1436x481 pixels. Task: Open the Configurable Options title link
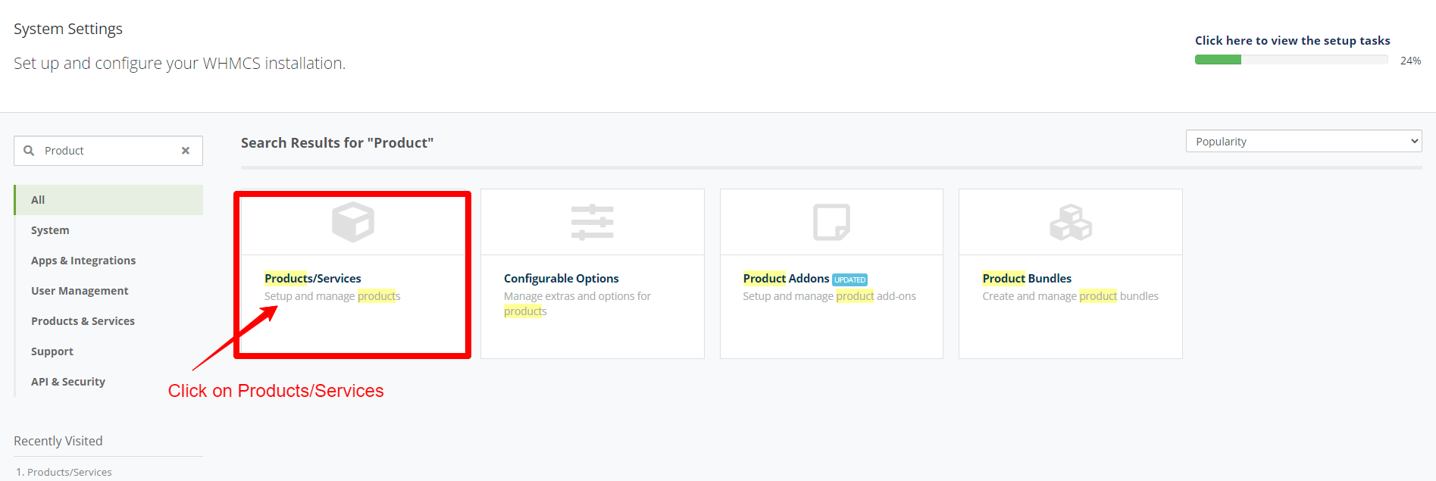(561, 279)
